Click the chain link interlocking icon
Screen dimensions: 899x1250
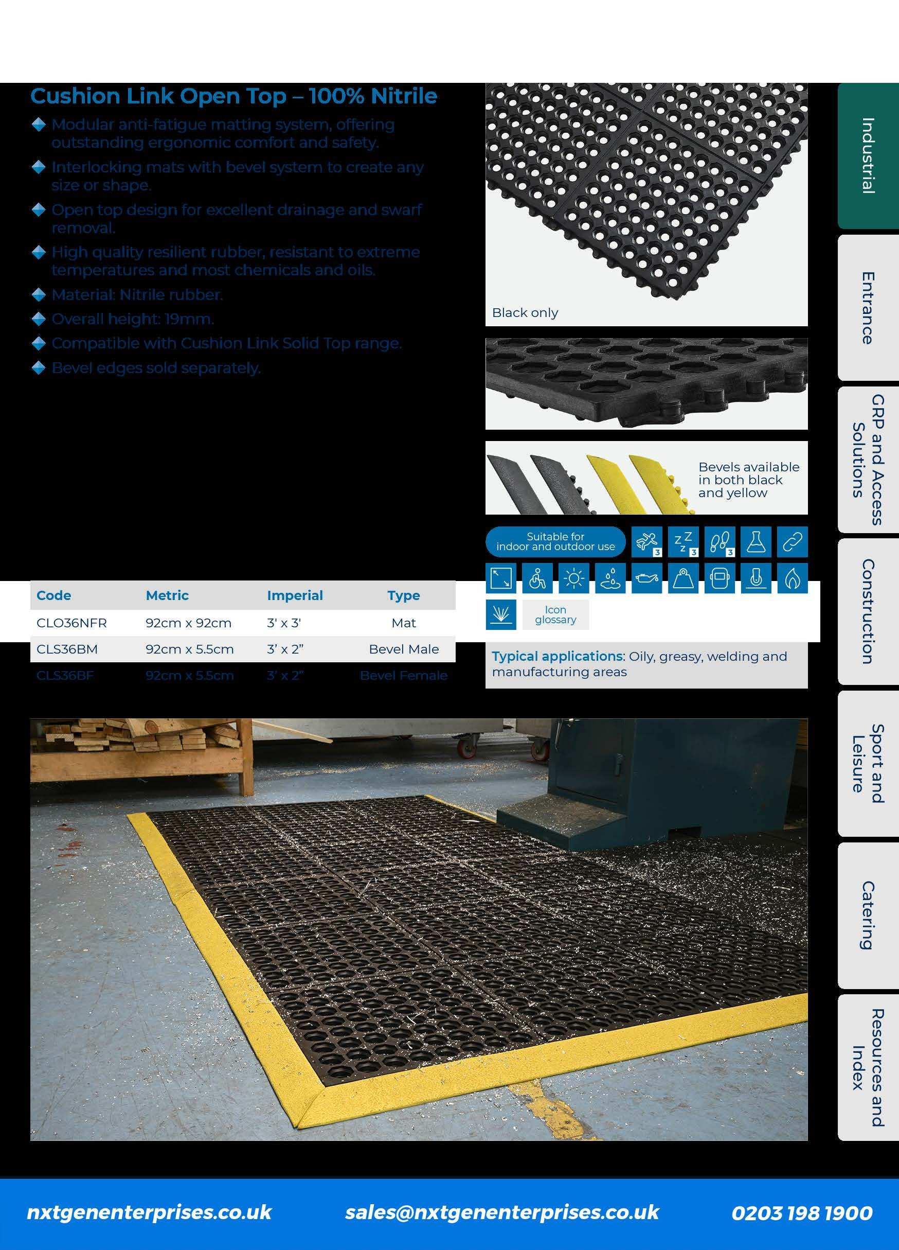click(x=793, y=542)
